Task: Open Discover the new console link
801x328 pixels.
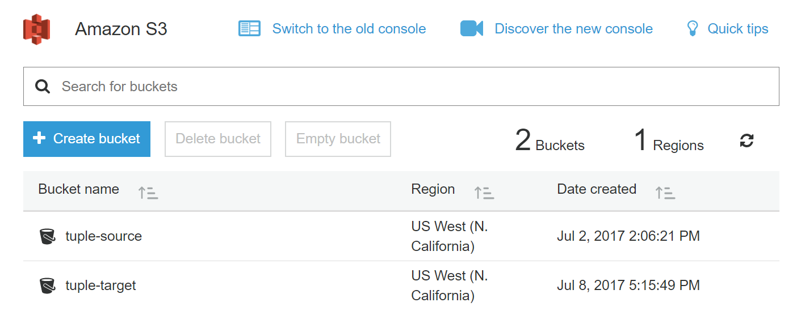Action: coord(573,29)
